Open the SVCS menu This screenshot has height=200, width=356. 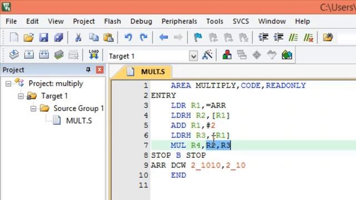click(x=241, y=21)
